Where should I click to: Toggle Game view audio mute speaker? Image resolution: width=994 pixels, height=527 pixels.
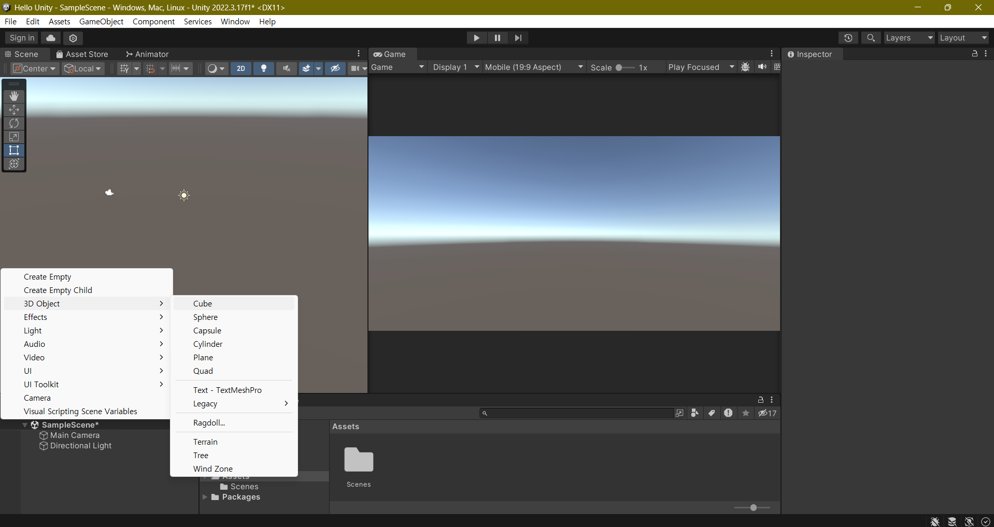(762, 67)
